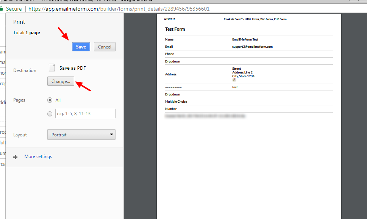Focus the page range input field
Screen dimensions: 367x219
coord(86,114)
